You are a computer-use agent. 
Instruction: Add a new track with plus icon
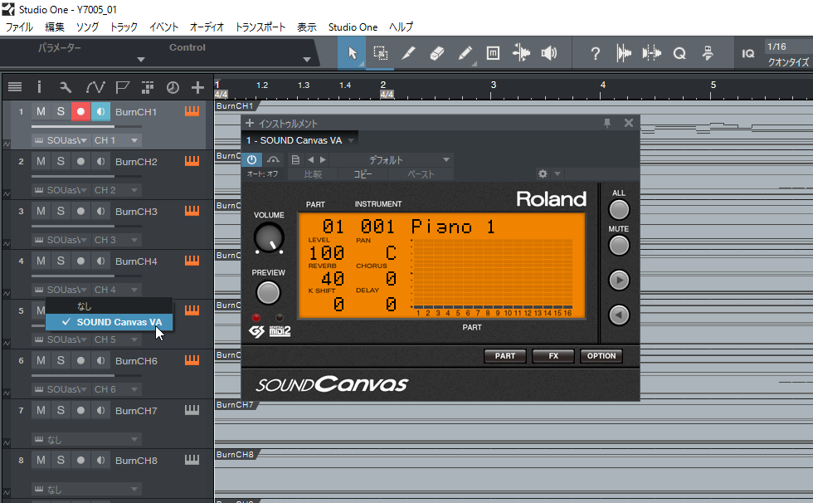[x=197, y=87]
